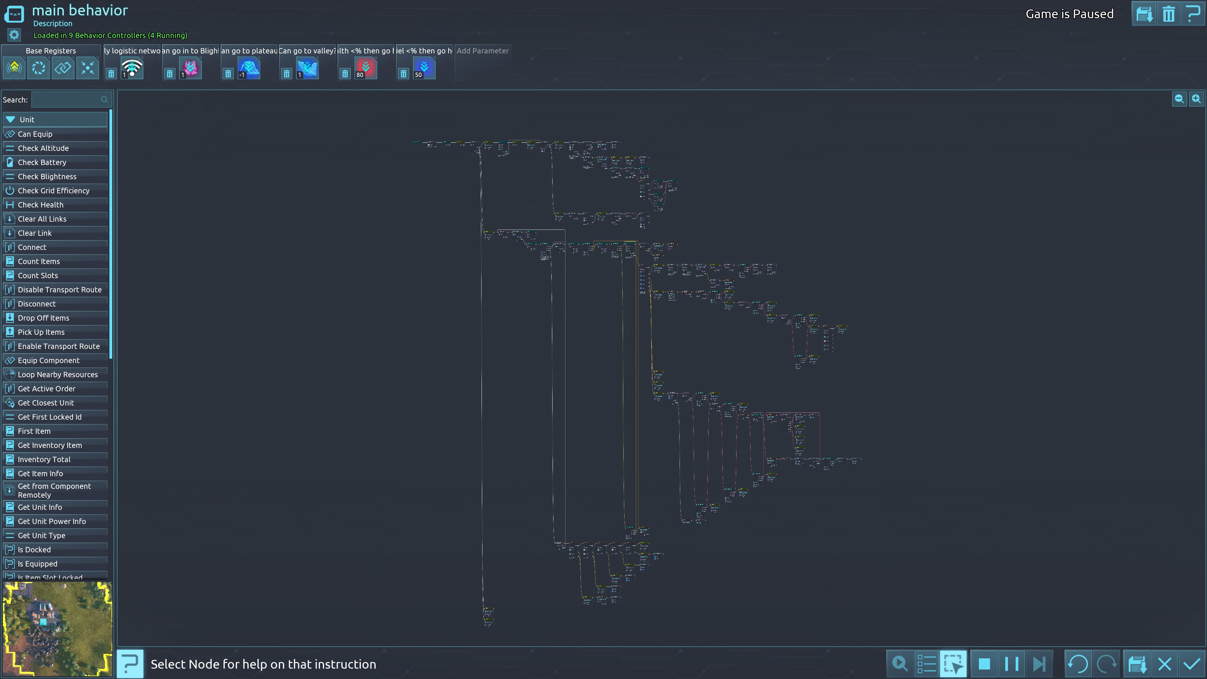This screenshot has height=679, width=1207.
Task: Select Check Battery instruction
Action: [42, 162]
